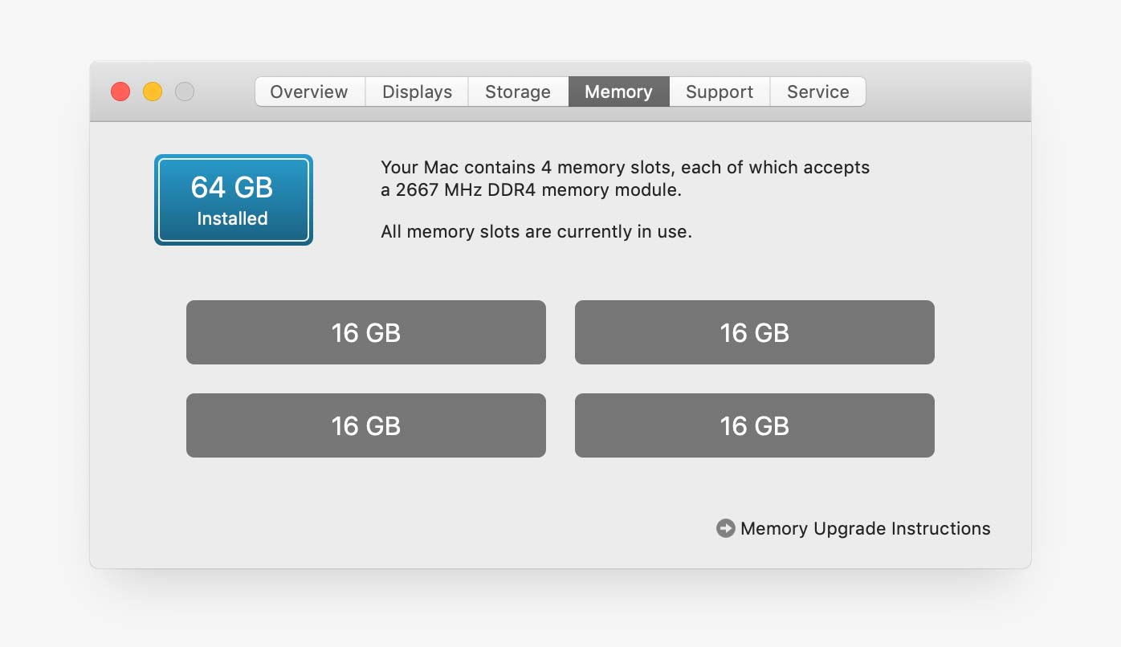This screenshot has height=647, width=1121.
Task: Close the window with the red button
Action: [120, 92]
